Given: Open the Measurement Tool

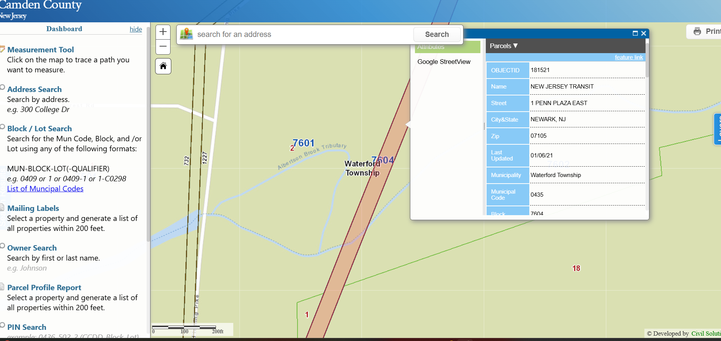Looking at the screenshot, I should (x=40, y=50).
